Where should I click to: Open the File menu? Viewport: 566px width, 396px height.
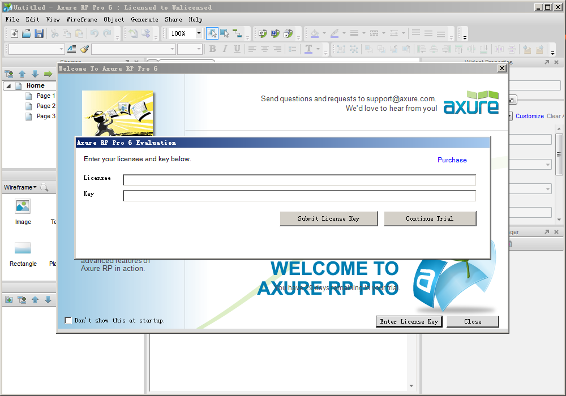pyautogui.click(x=12, y=19)
